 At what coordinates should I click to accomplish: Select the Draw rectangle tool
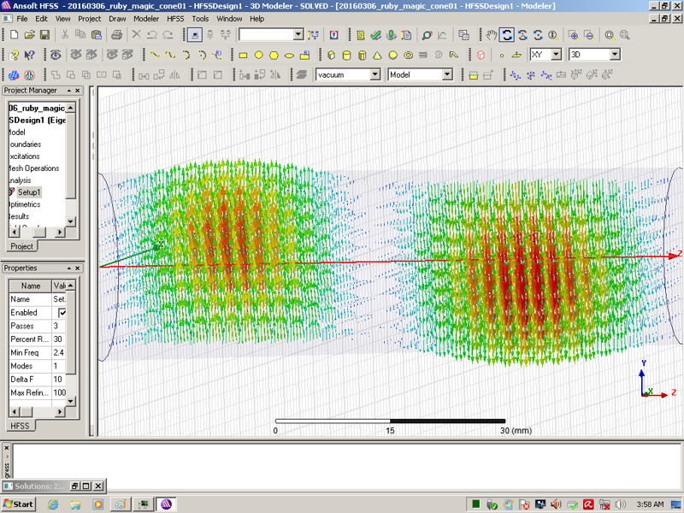tap(243, 55)
